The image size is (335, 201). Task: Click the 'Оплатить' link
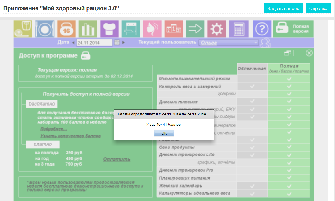click(116, 159)
